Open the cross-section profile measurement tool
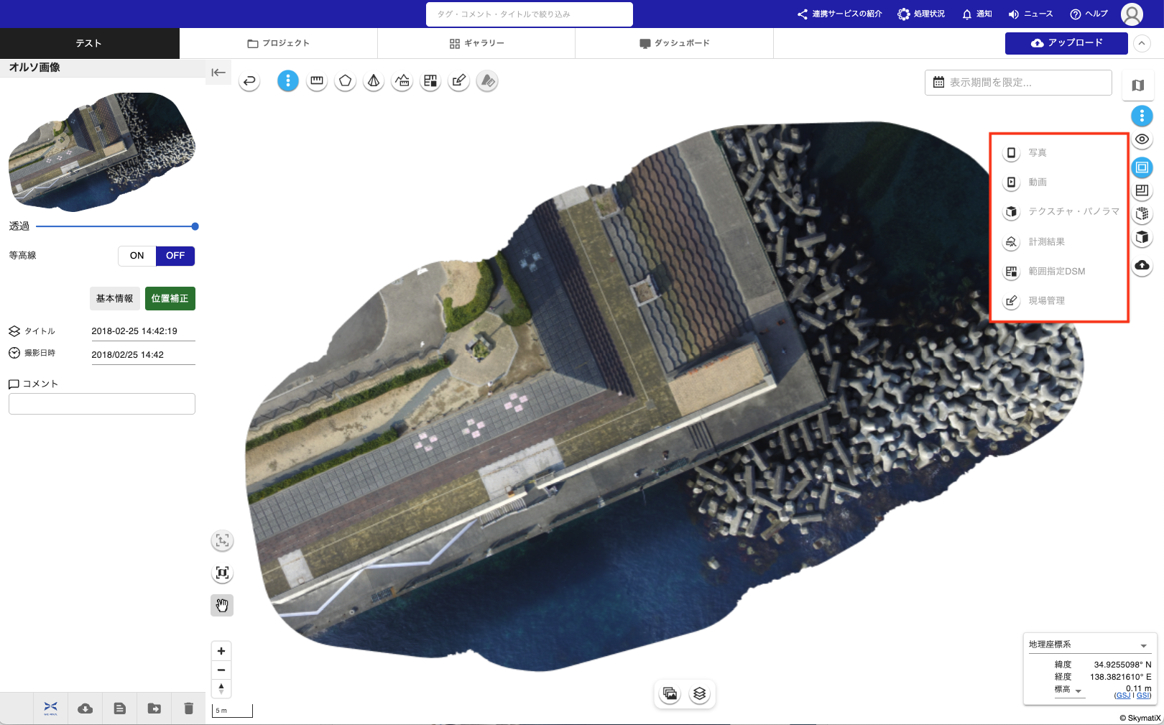The width and height of the screenshot is (1164, 725). (402, 81)
